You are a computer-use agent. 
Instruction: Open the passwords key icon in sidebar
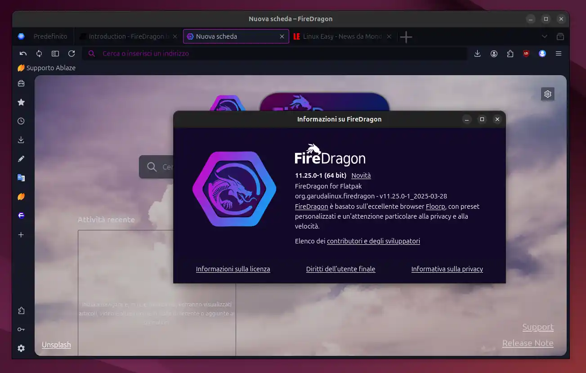pyautogui.click(x=21, y=329)
